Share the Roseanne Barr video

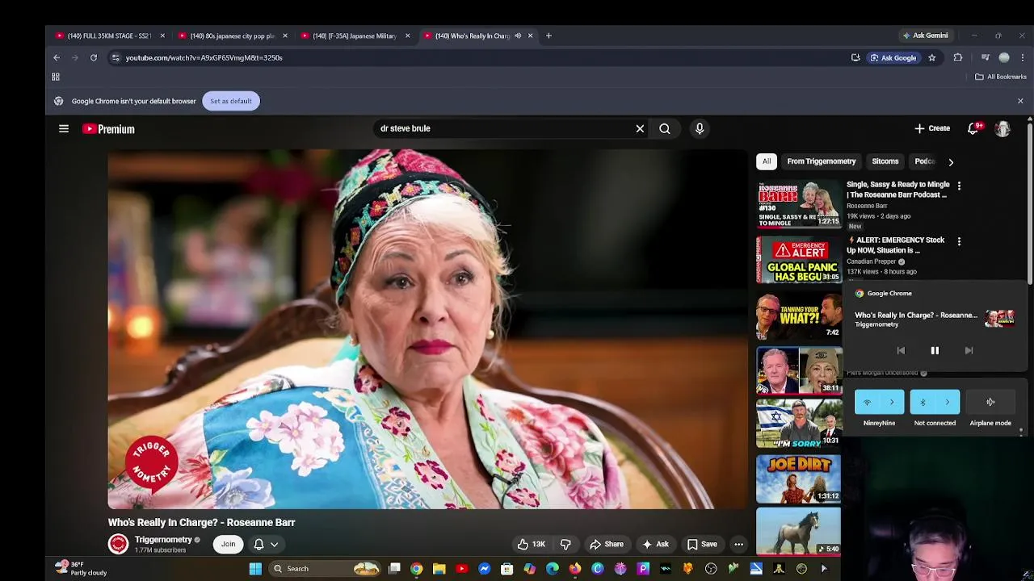606,545
